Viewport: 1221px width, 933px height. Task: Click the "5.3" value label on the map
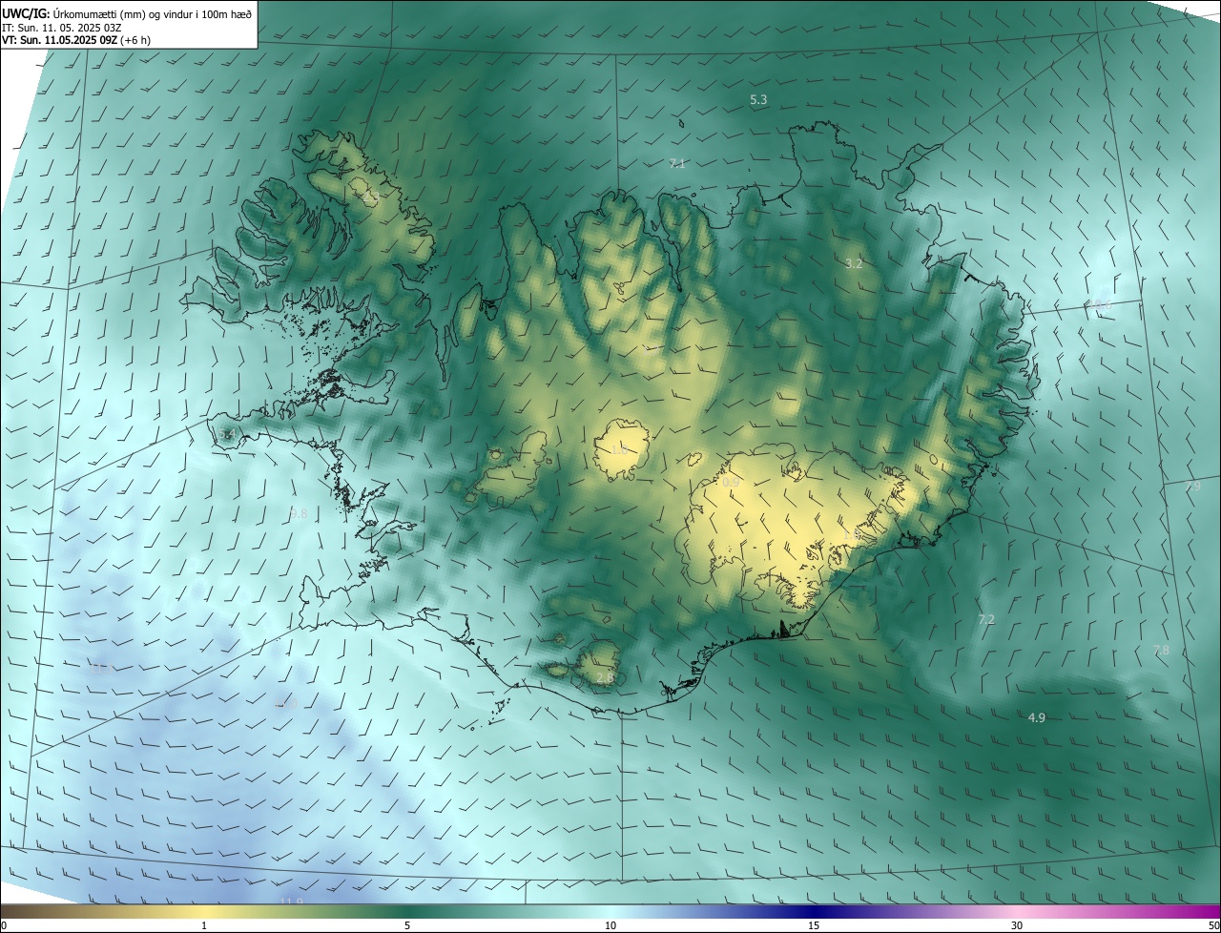(759, 99)
